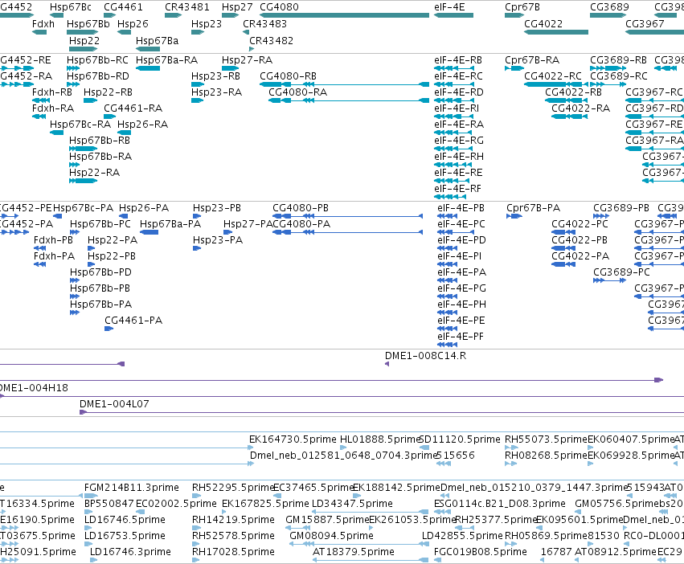Select the eIF-4E gene arrow glyph
Viewport: 684px width, 564px height.
pos(453,15)
